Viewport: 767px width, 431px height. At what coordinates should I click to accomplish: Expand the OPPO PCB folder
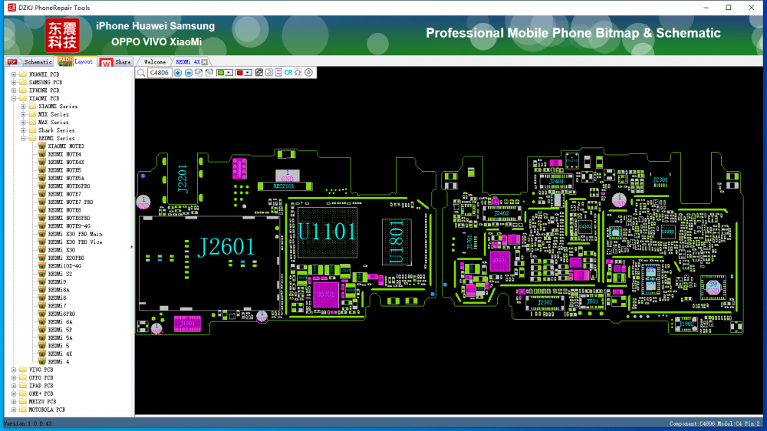tap(14, 377)
